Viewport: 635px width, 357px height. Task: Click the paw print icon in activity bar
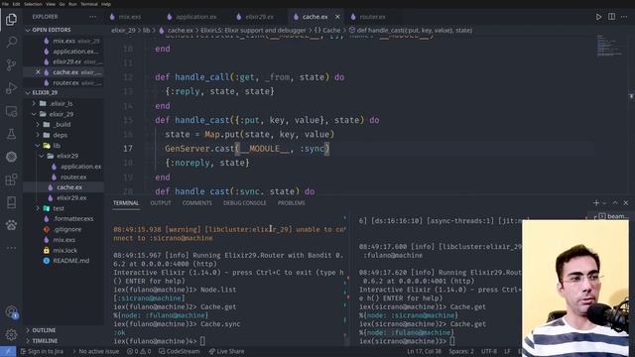[x=11, y=225]
